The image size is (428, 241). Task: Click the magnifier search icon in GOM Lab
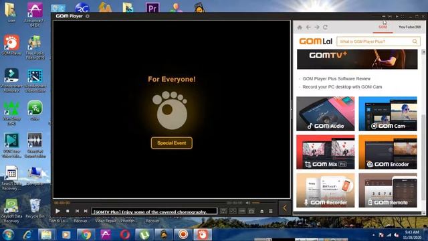(x=415, y=42)
